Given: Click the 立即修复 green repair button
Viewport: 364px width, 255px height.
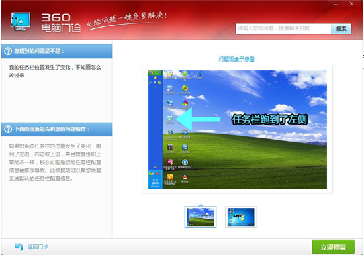Looking at the screenshot, I should [x=333, y=247].
